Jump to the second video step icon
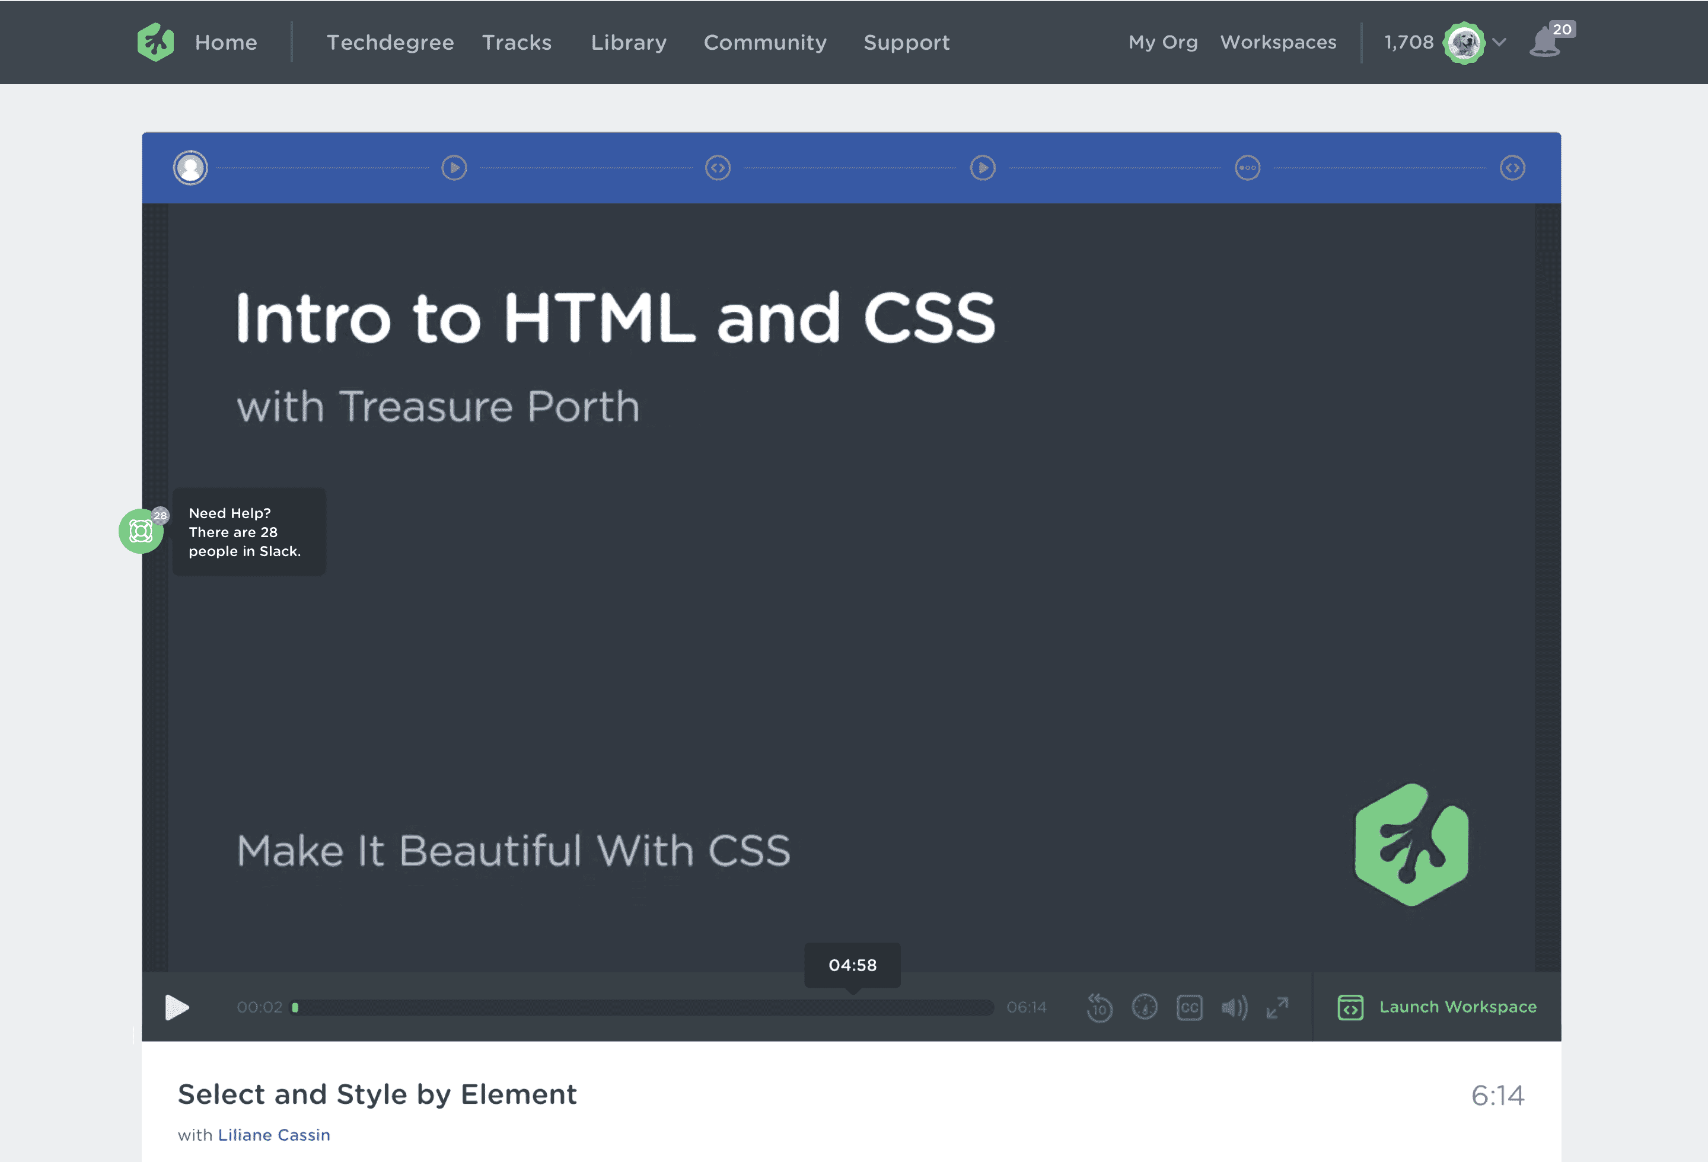 point(983,168)
